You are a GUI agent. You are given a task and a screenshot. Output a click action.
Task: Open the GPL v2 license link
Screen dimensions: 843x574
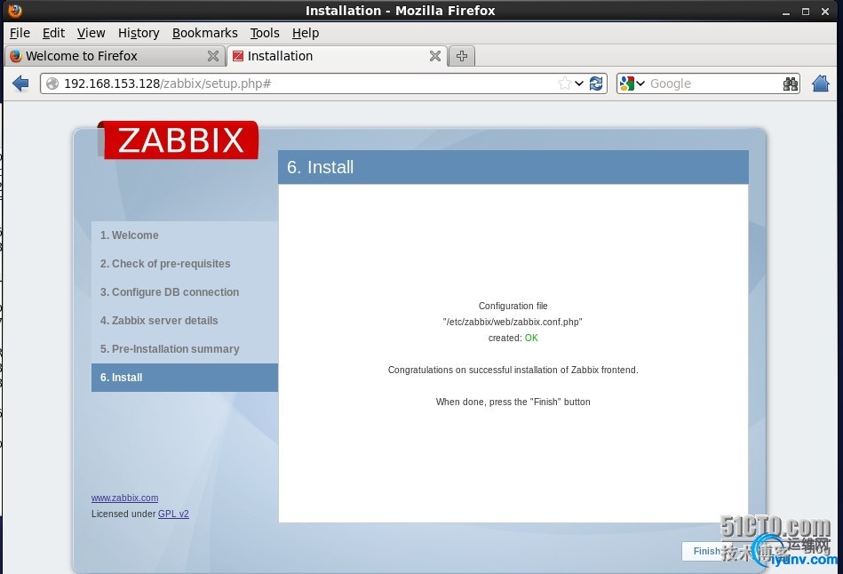coord(173,514)
